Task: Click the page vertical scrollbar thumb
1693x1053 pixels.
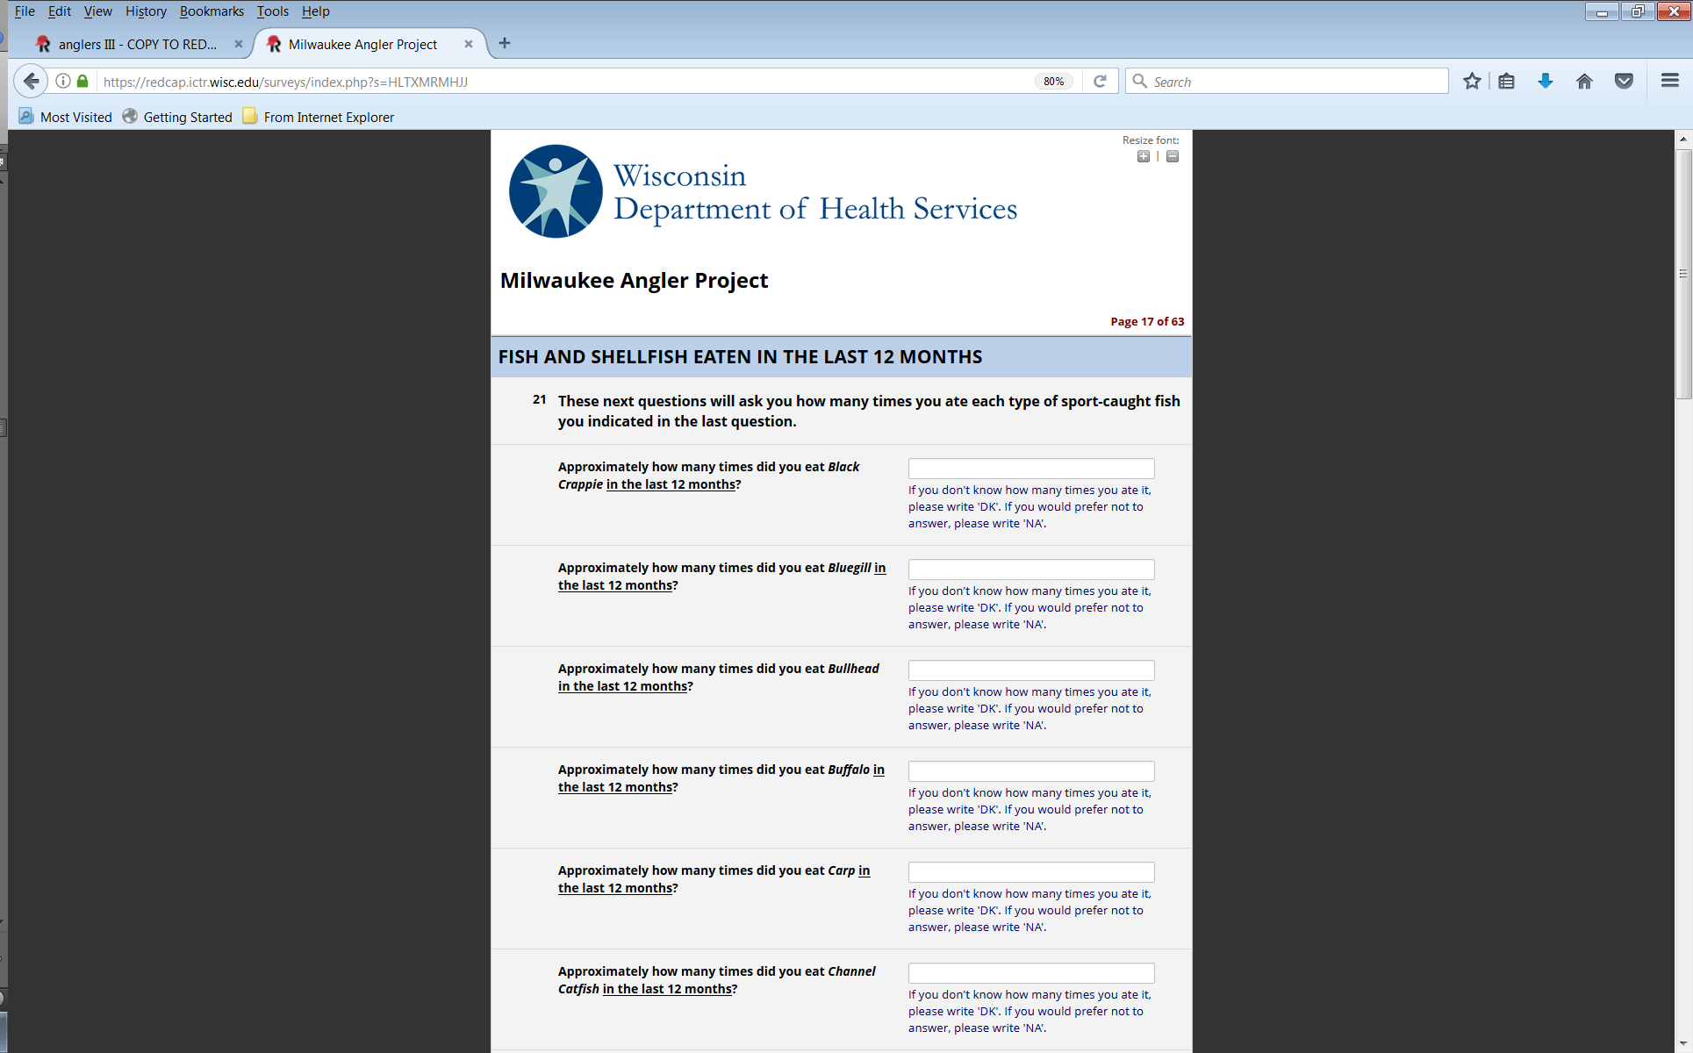Action: click(1683, 274)
